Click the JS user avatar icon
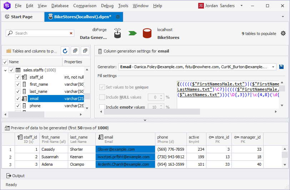This screenshot has height=190, width=290. 201,6
